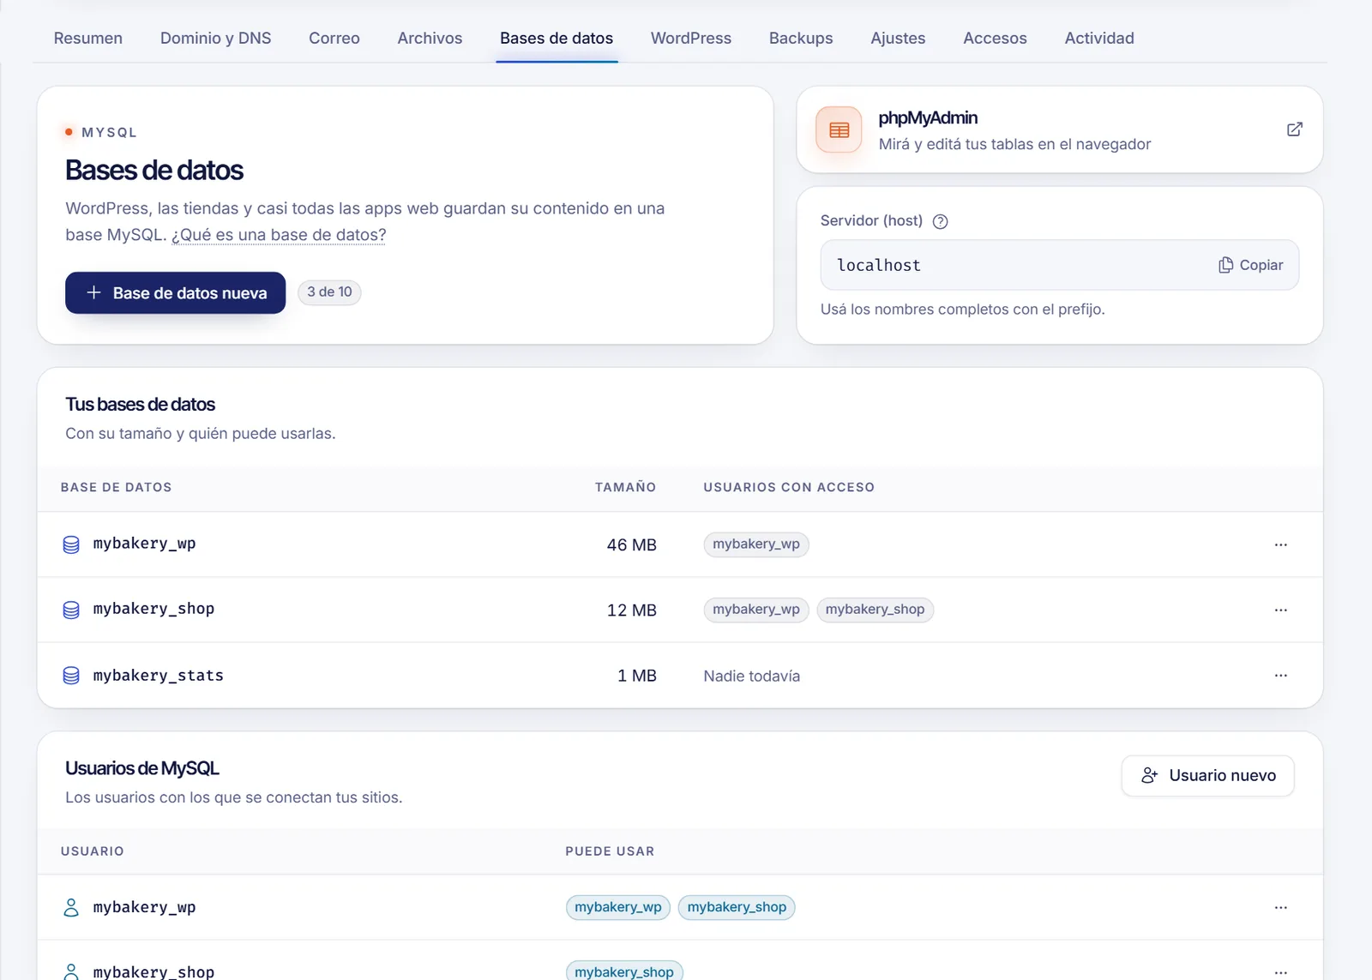
Task: Click the TAMAÑO column header
Action: tap(625, 487)
